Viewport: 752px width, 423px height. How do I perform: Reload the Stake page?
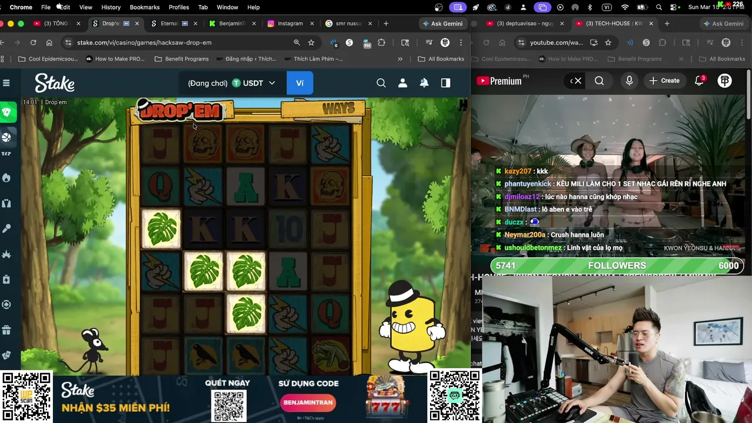(33, 42)
